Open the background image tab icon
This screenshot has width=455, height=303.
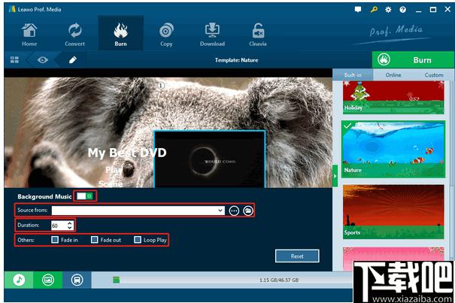point(48,280)
